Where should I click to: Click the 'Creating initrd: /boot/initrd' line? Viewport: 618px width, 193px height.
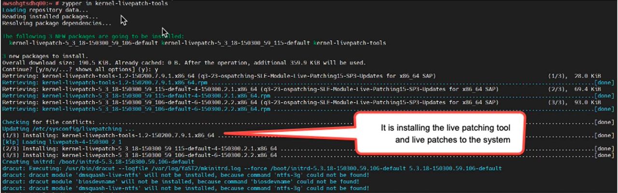[95, 162]
